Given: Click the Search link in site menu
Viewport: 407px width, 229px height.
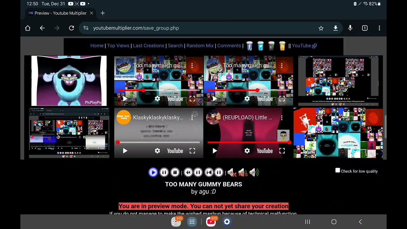Looking at the screenshot, I should coord(175,45).
